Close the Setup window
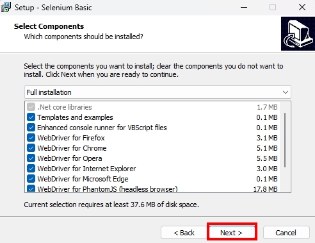This screenshot has width=315, height=243. [x=302, y=8]
